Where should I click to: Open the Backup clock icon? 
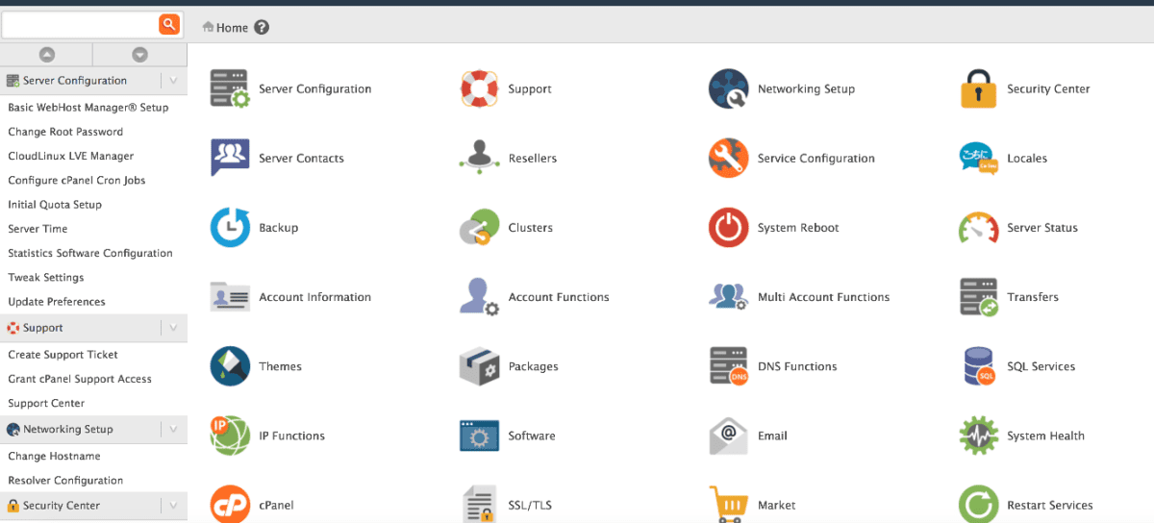[230, 228]
